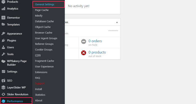Go to User Experience settings
The image size is (196, 104).
point(44,66)
